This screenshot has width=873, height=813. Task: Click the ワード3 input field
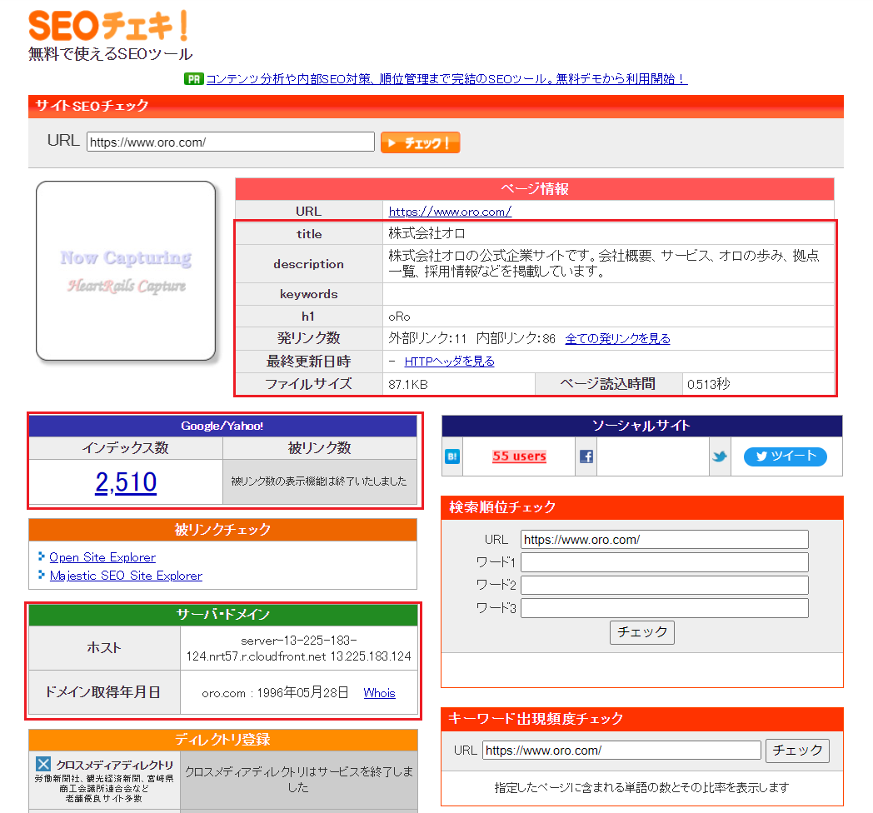click(664, 608)
